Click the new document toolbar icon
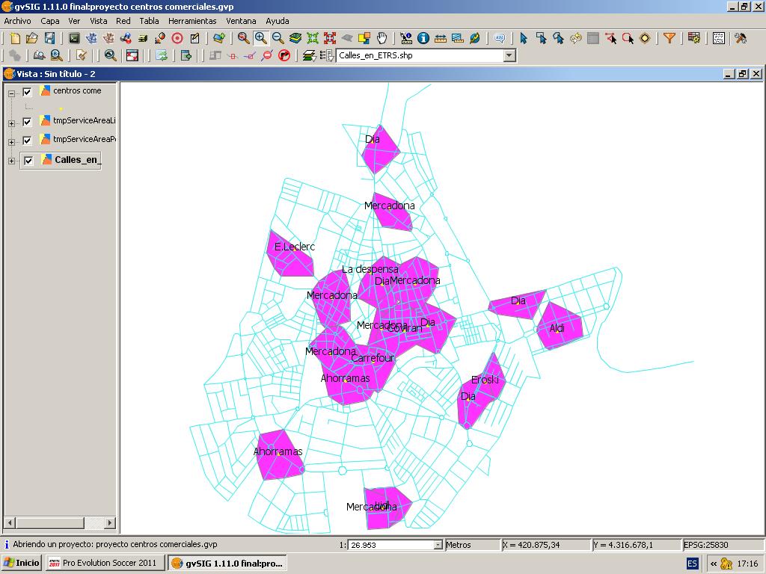Screen dimensions: 766x574 (15, 38)
